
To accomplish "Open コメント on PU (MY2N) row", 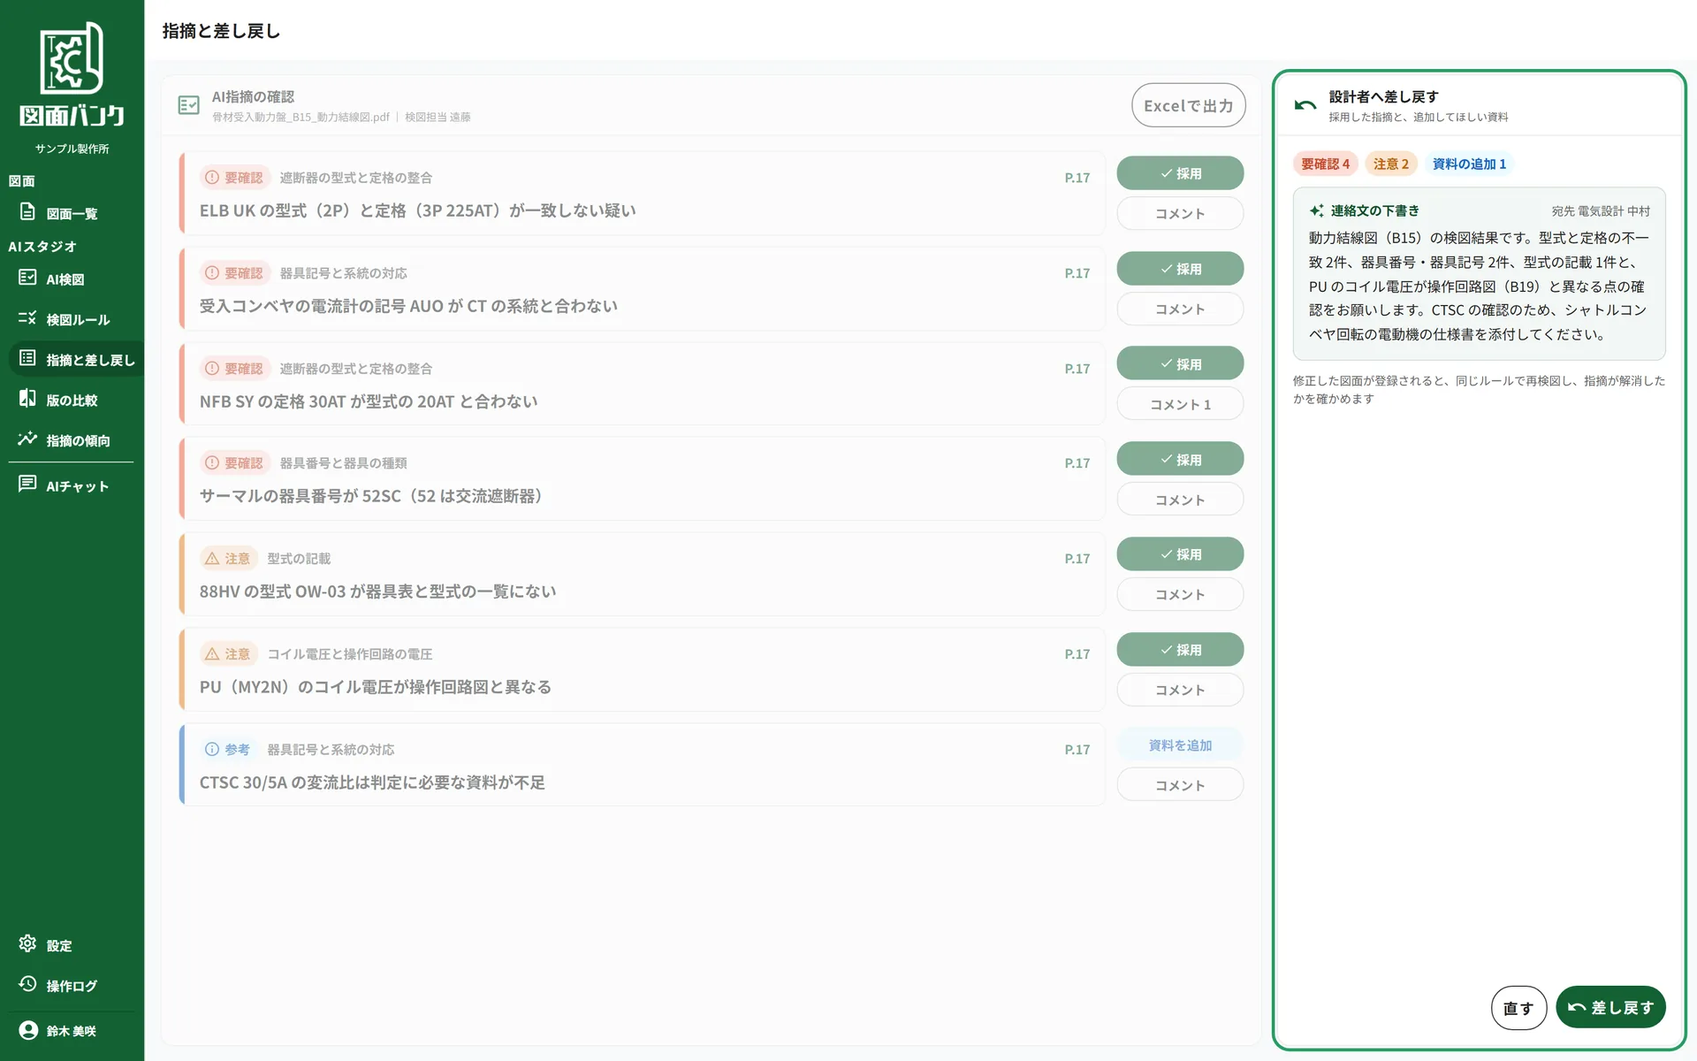I will pos(1180,690).
